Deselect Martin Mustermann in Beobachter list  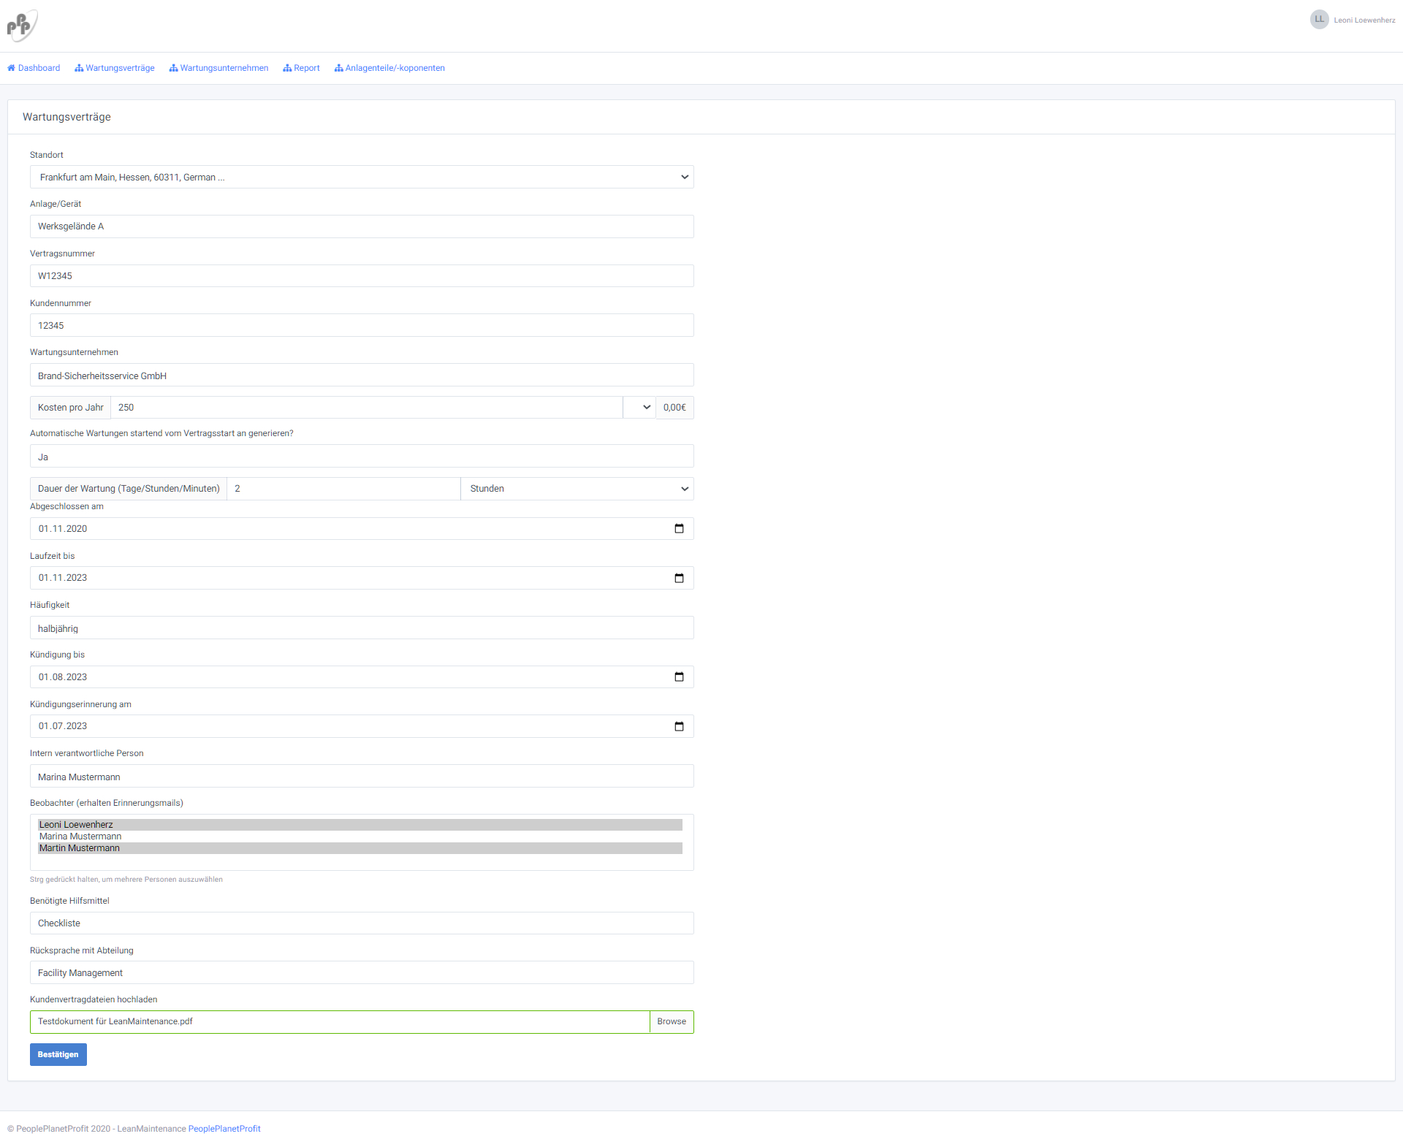point(79,848)
